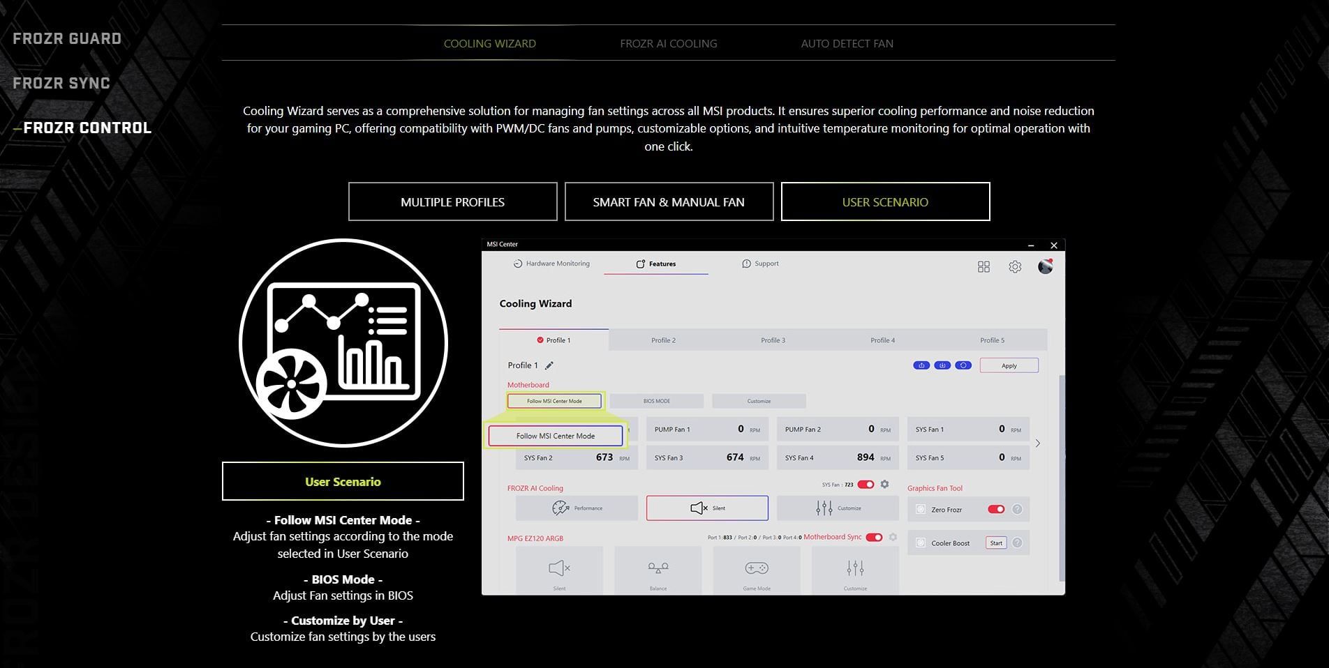Click the user avatar icon

(x=1045, y=266)
